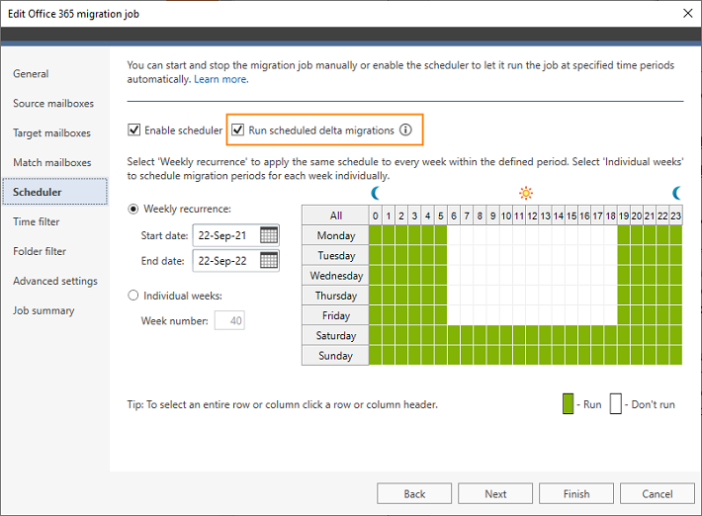Viewport: 702px width, 516px height.
Task: Click the Next button
Action: (x=495, y=493)
